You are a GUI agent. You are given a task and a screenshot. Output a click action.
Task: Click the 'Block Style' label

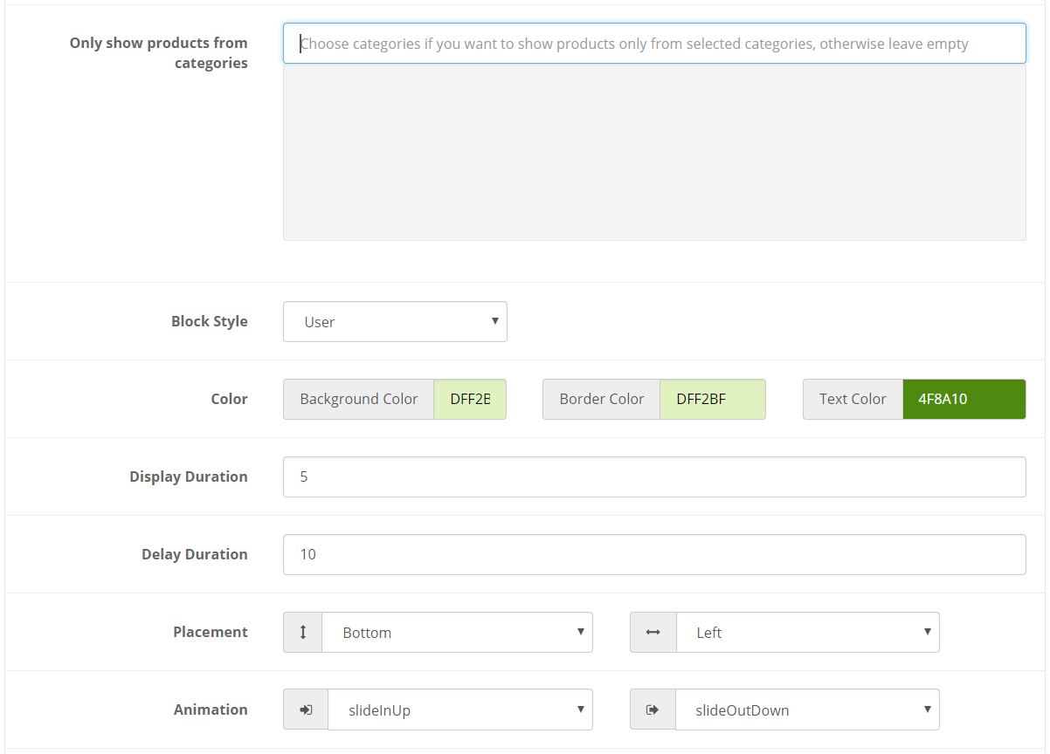tap(210, 321)
